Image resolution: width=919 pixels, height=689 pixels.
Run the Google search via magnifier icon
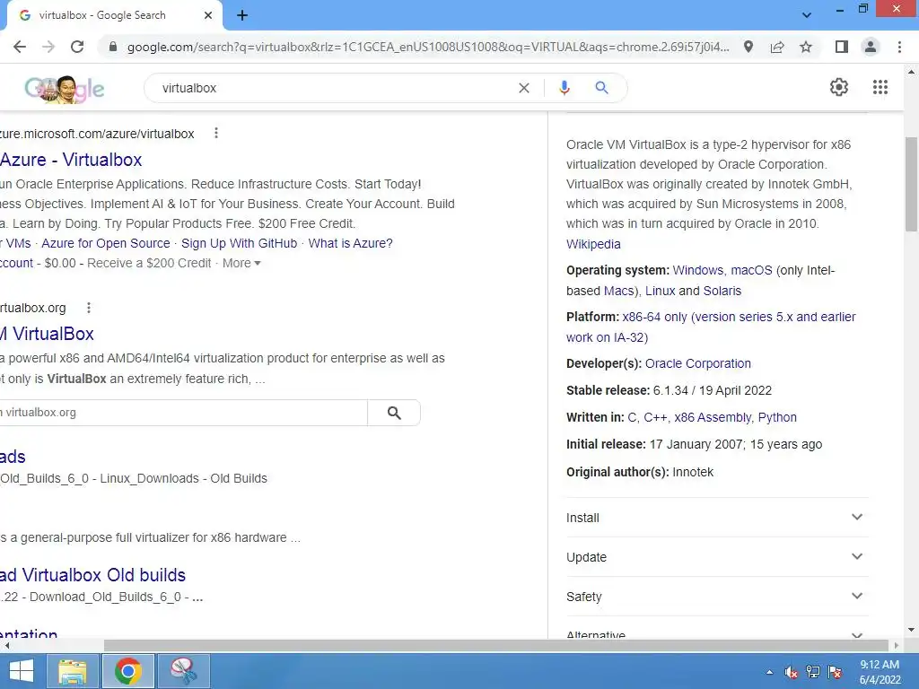[x=601, y=88]
